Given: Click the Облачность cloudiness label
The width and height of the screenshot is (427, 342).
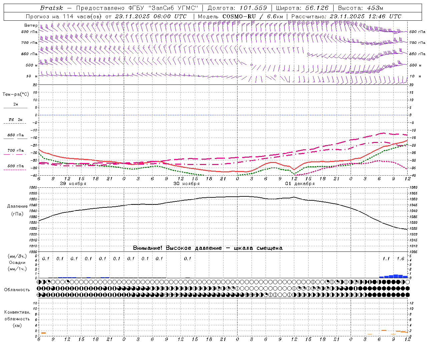Looking at the screenshot, I should pyautogui.click(x=17, y=290).
